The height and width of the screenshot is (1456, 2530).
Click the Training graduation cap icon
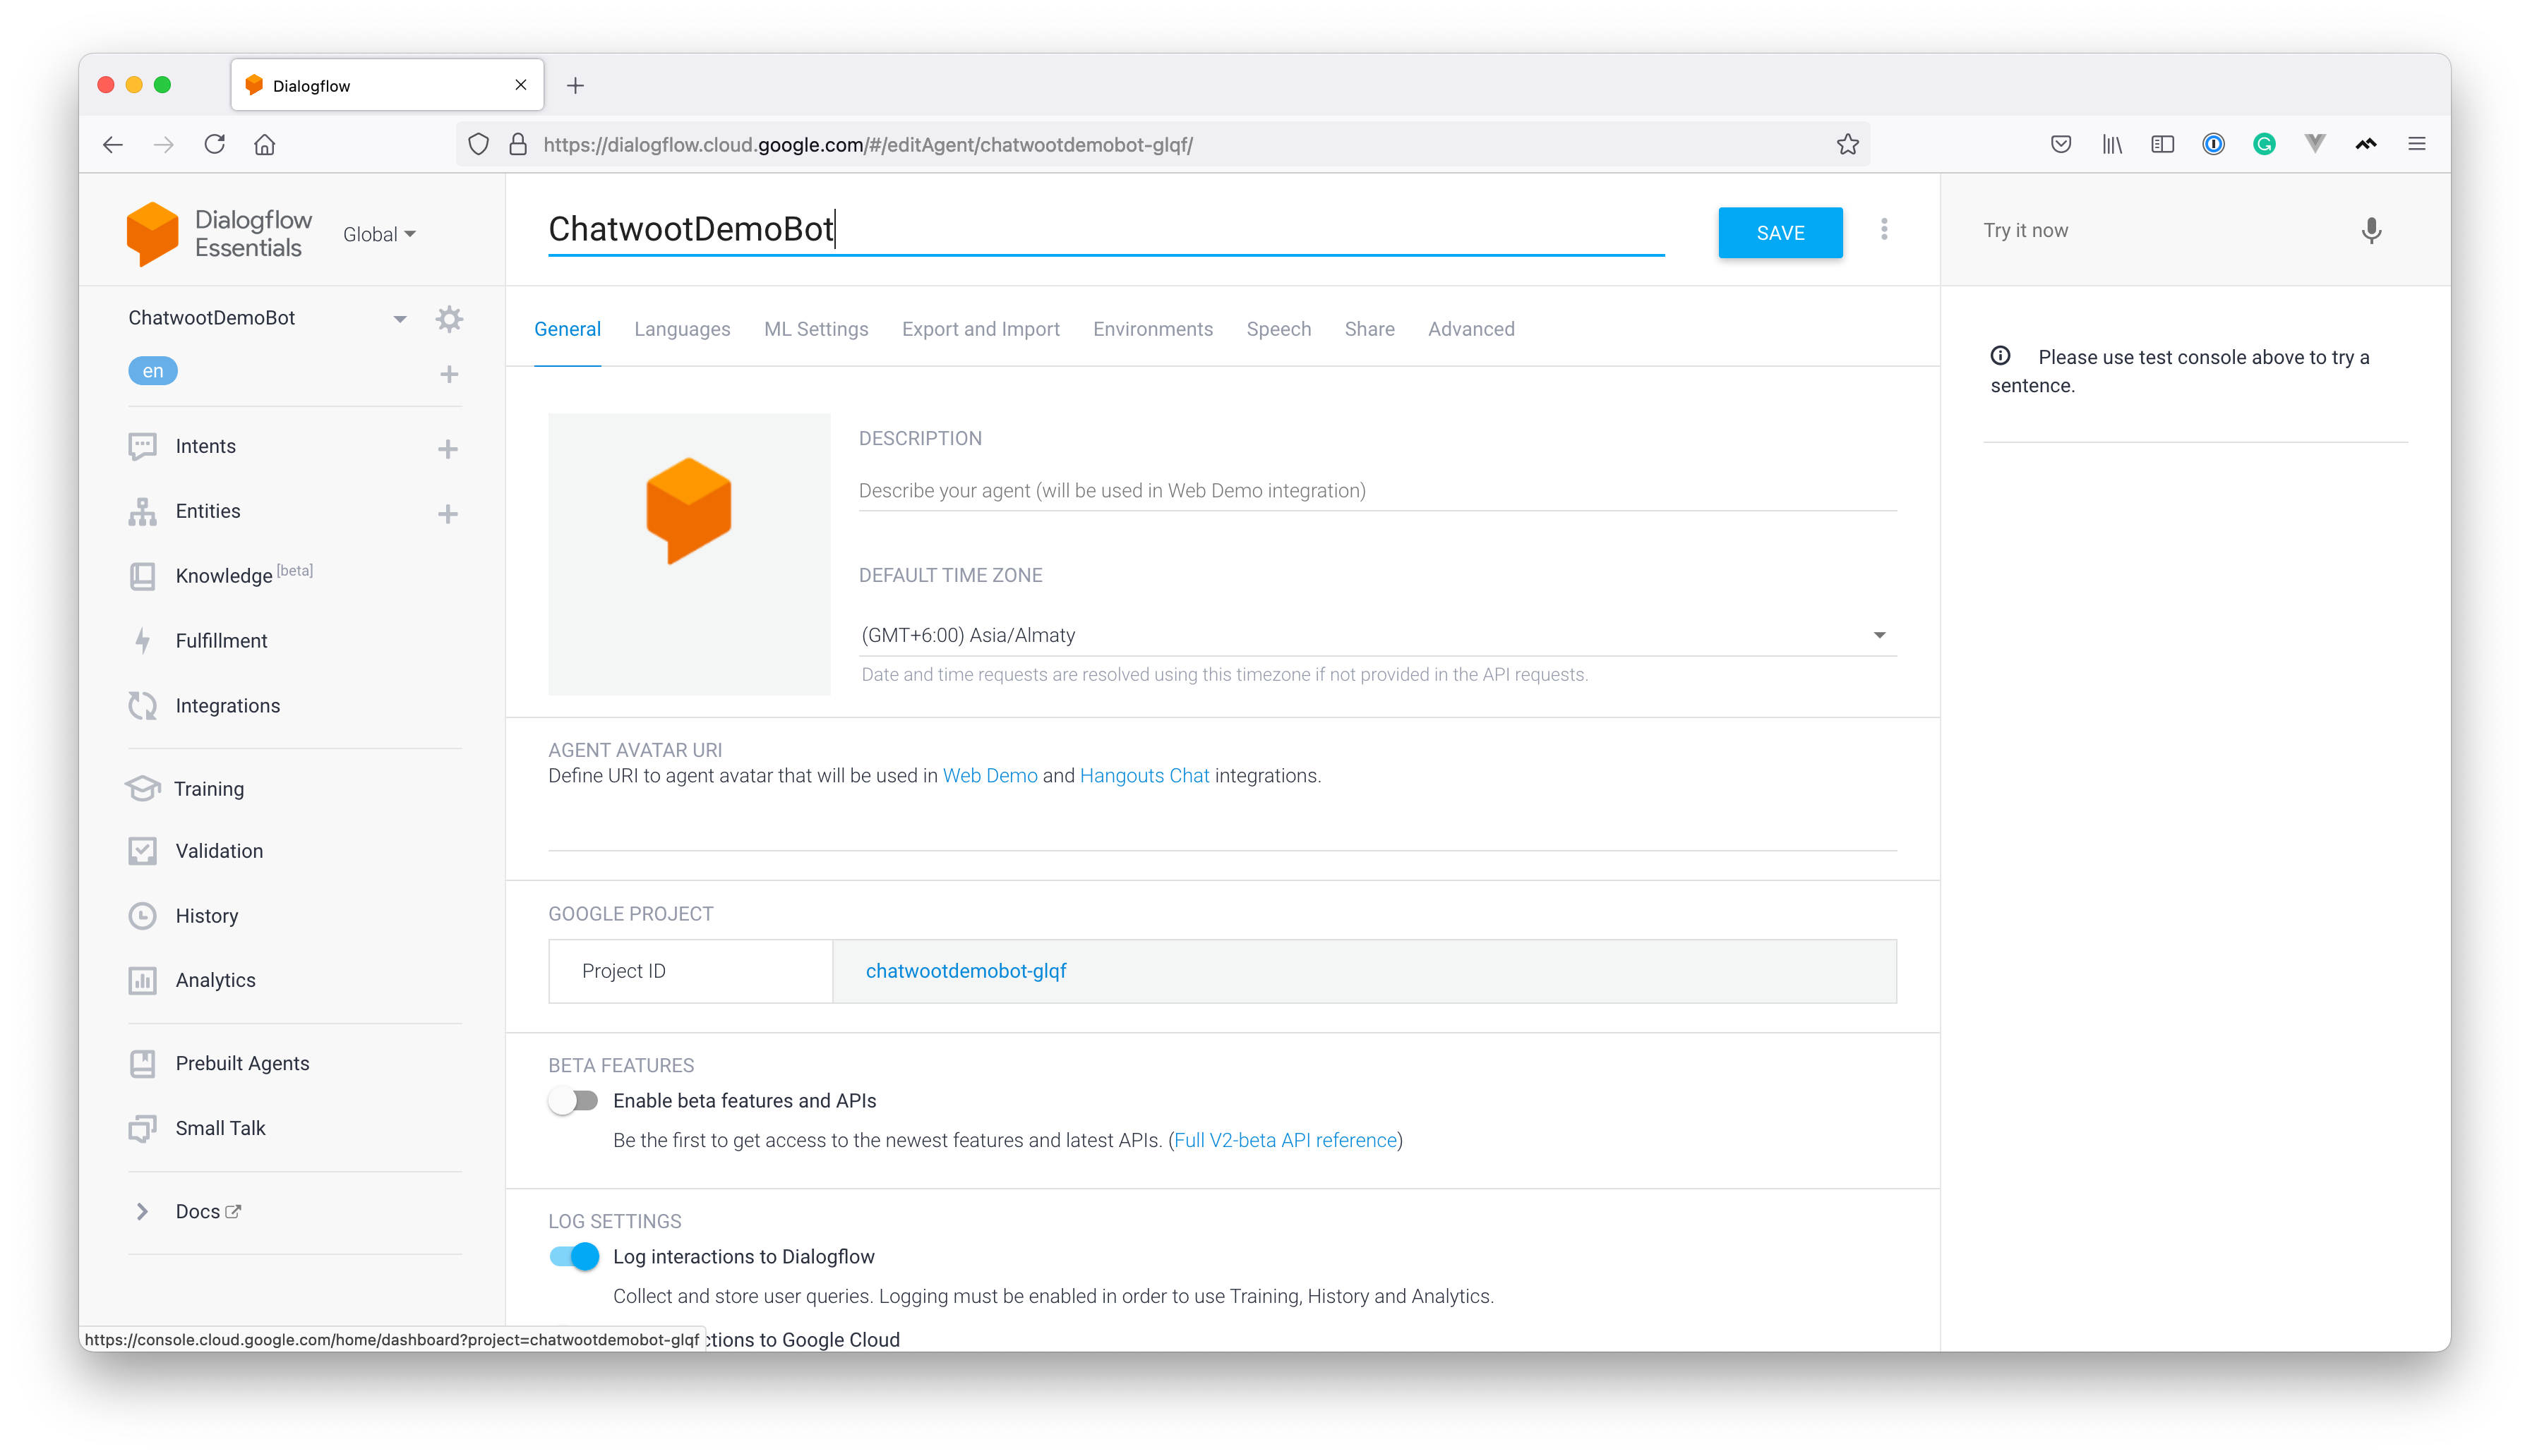[144, 787]
